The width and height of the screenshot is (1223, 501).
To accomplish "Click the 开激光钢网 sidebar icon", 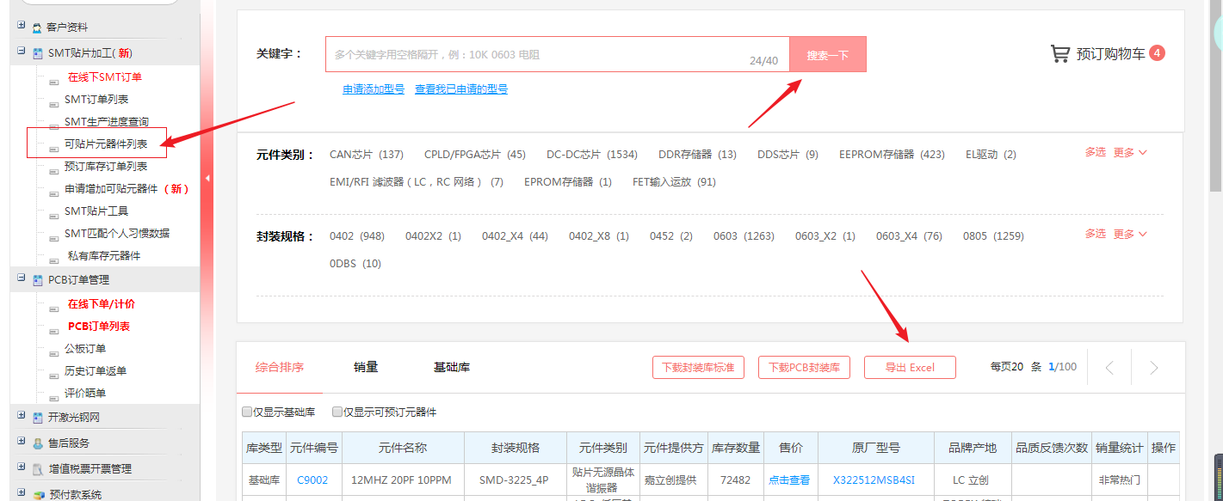I will (38, 418).
